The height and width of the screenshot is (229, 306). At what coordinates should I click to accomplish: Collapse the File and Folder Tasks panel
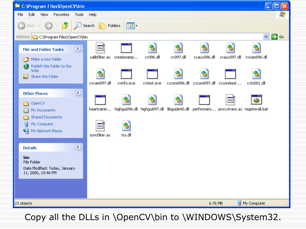pos(78,49)
